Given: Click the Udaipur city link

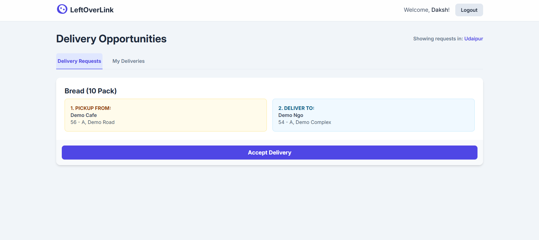Looking at the screenshot, I should 473,39.
